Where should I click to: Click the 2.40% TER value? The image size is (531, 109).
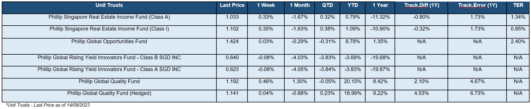518,41
